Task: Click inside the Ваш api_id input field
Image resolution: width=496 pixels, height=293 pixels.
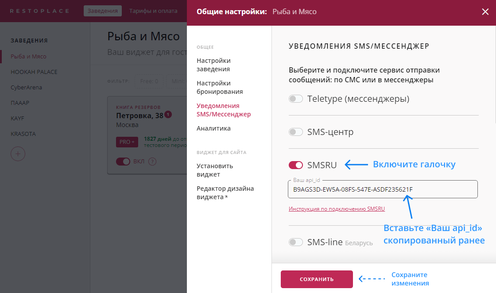Action: point(384,189)
